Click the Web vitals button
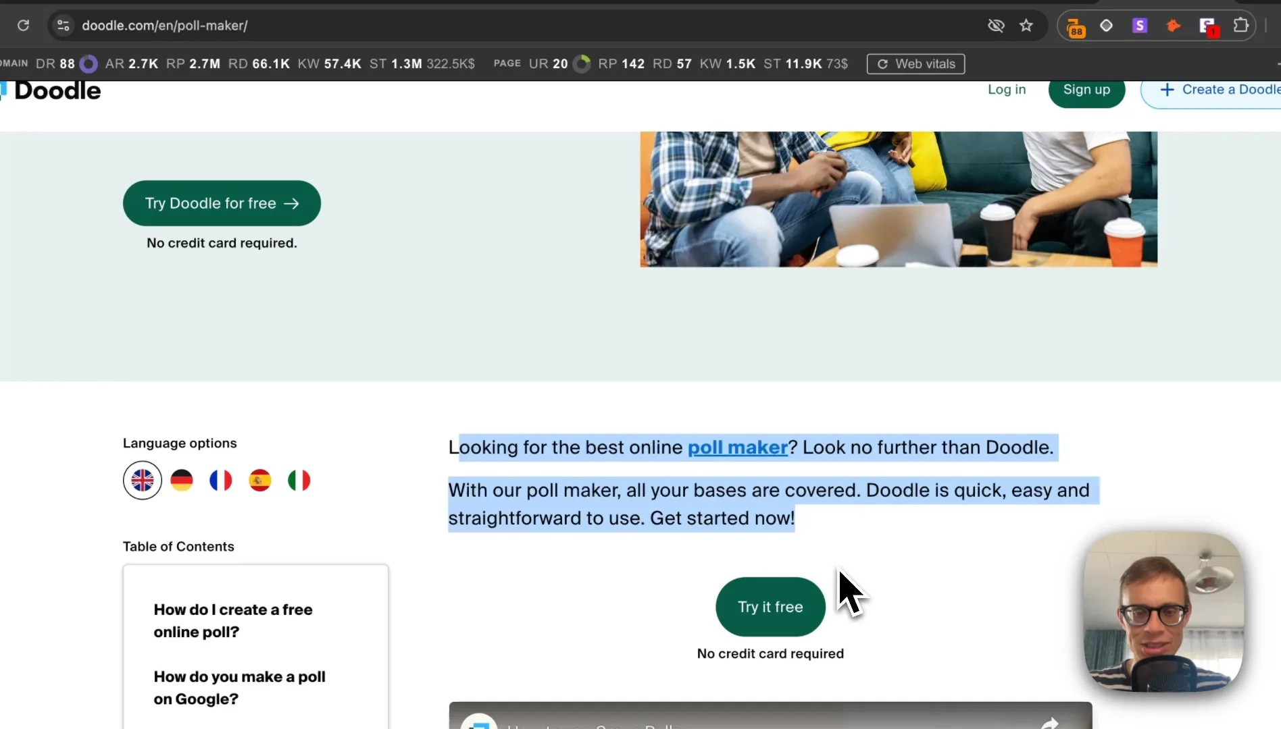1281x729 pixels. pos(915,64)
